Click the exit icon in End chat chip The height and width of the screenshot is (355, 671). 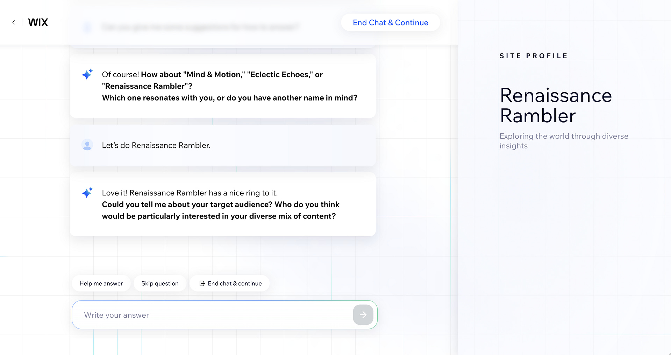pos(202,283)
